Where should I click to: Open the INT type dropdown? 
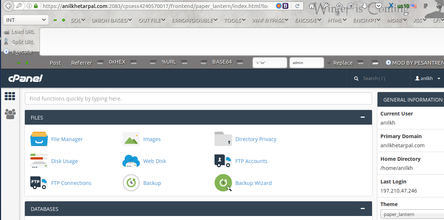(26, 20)
